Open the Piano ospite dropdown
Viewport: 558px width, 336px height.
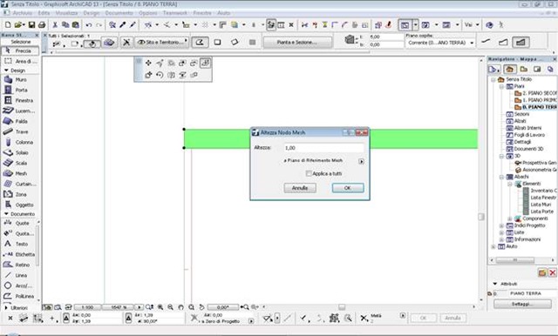[440, 43]
